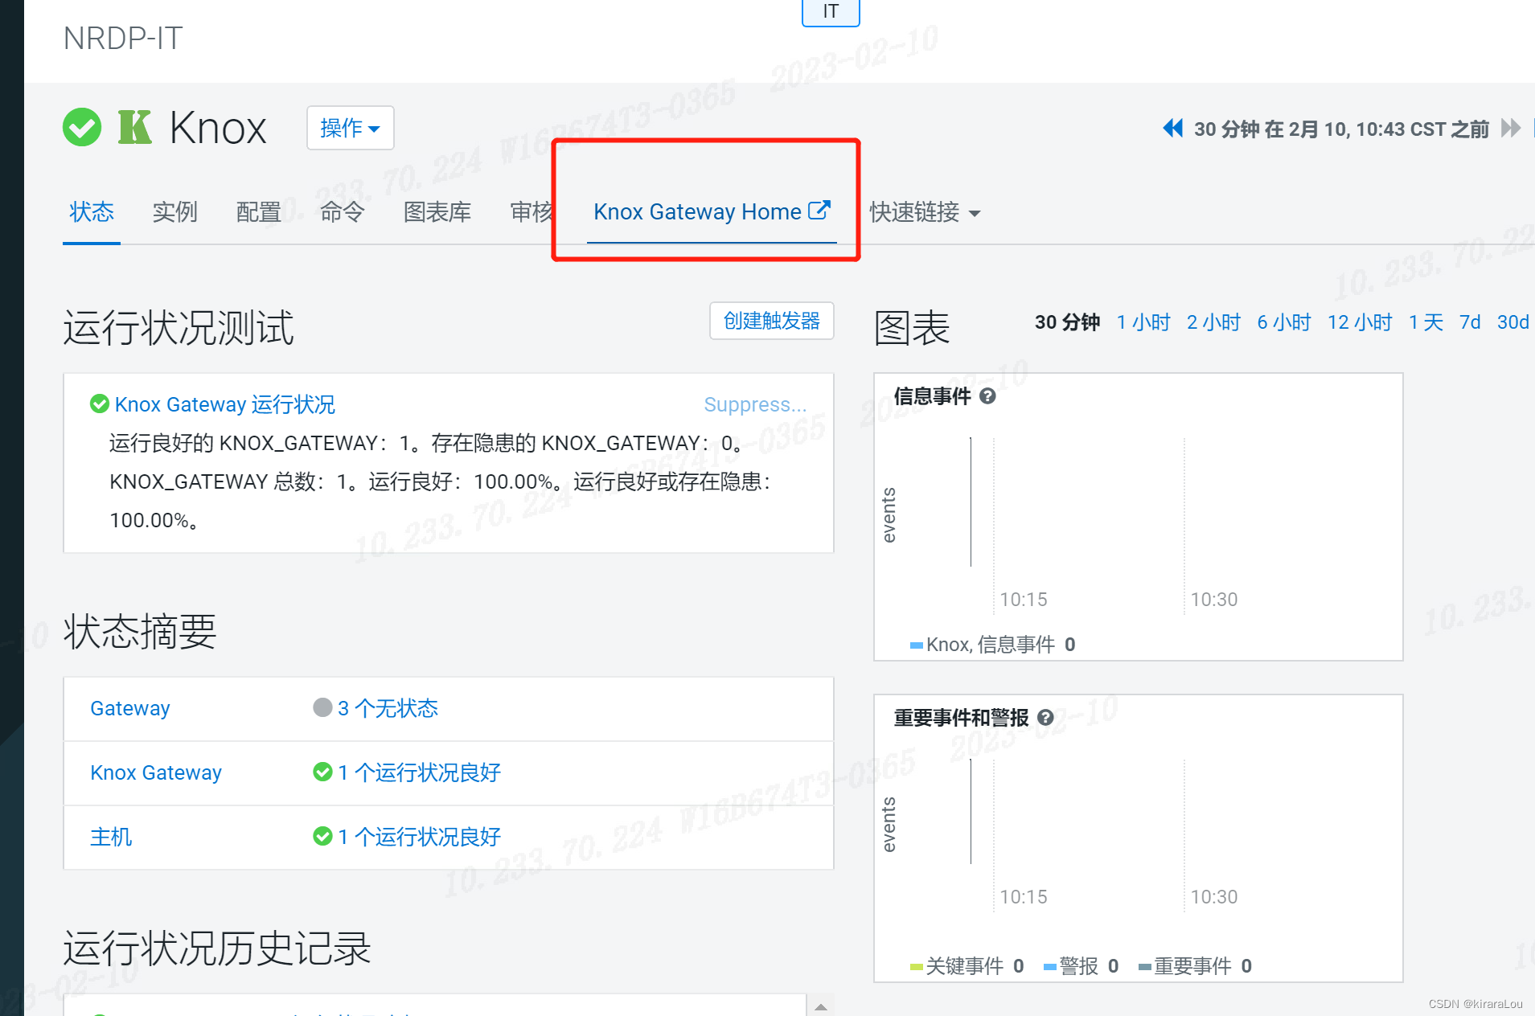Open the 主机 link in 状态摘要
Image resolution: width=1535 pixels, height=1016 pixels.
(x=111, y=837)
